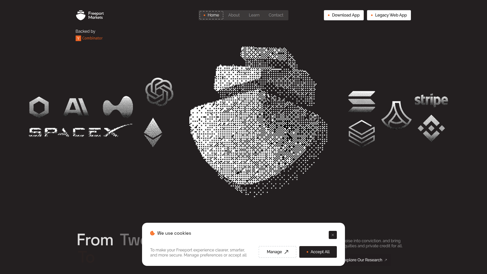Click the Stripe logo

[431, 100]
